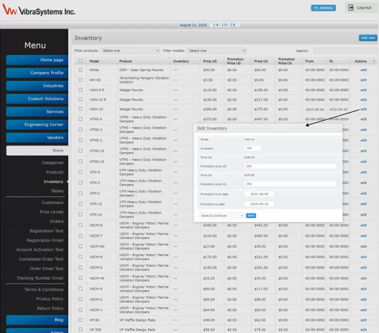
Task: Check the checkbox for model WH-50
Action: pyautogui.click(x=81, y=80)
